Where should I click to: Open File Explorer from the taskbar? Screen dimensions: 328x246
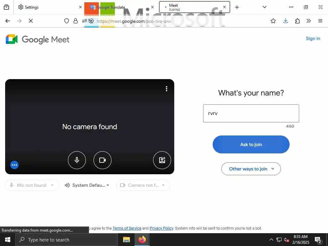[x=126, y=240]
